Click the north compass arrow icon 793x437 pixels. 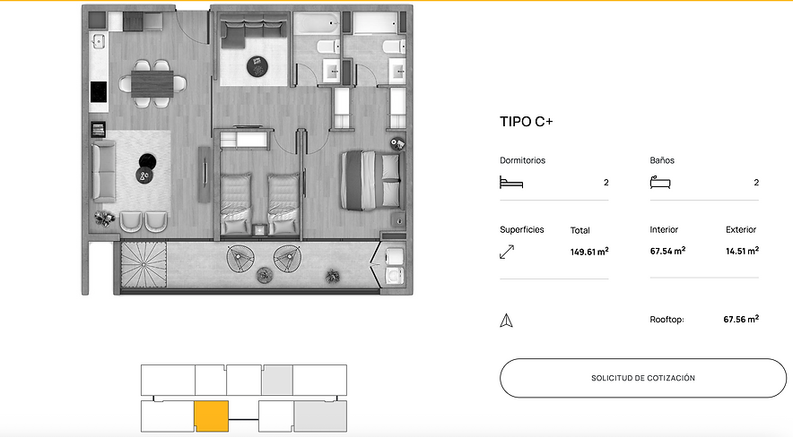506,321
